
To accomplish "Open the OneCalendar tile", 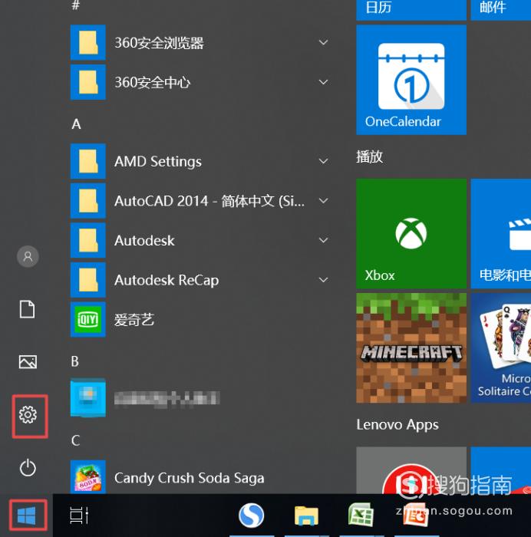I will click(x=411, y=80).
